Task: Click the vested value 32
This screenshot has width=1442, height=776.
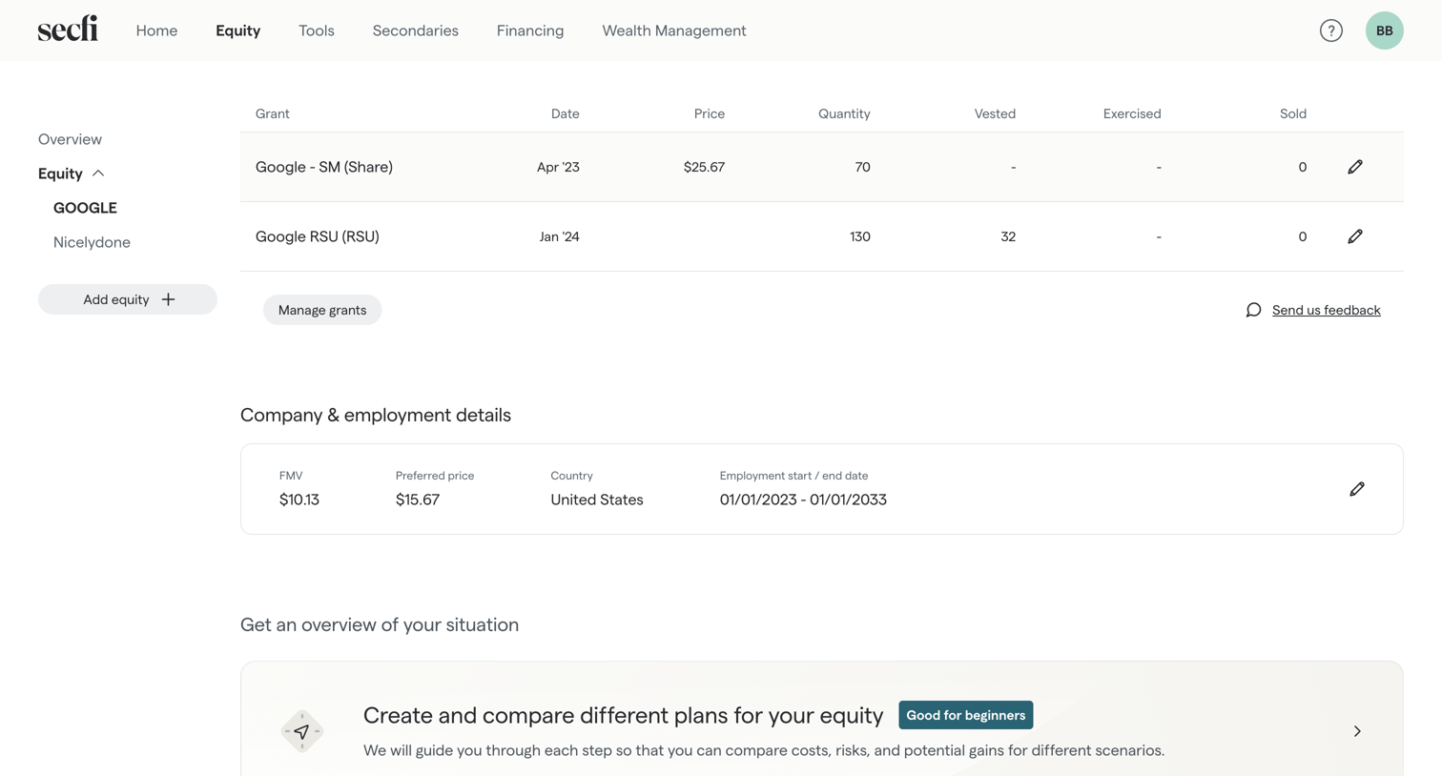Action: 1007,236
